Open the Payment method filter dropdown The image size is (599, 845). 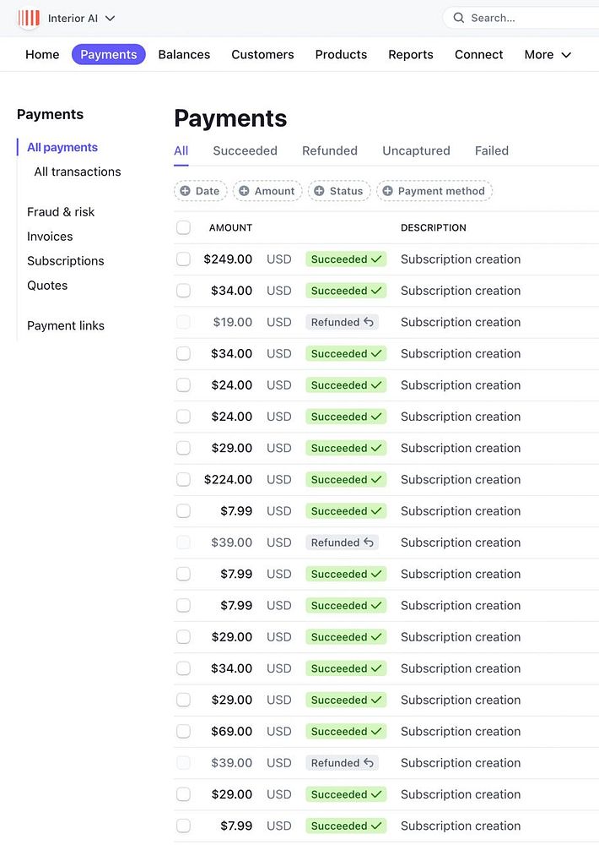pyautogui.click(x=434, y=191)
